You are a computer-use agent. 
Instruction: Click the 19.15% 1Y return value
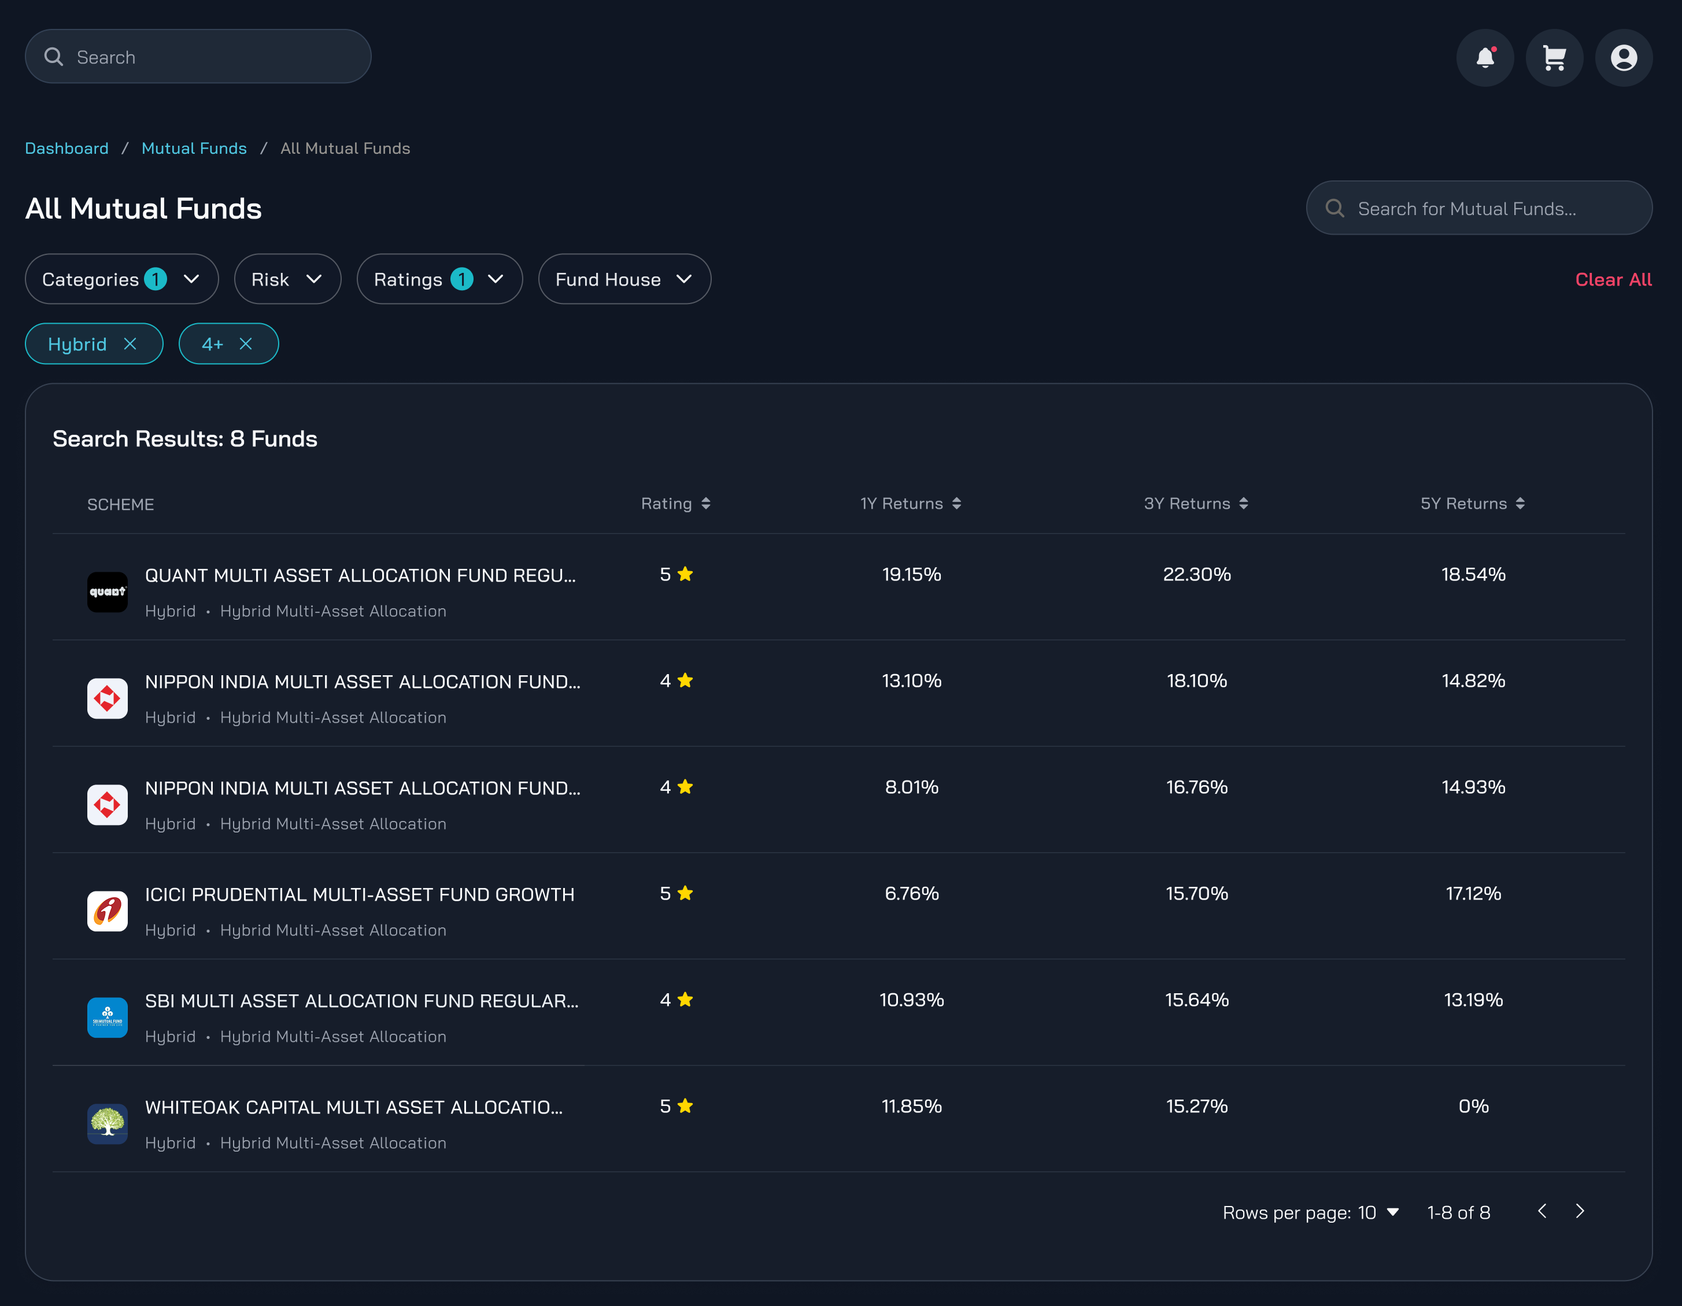[911, 575]
